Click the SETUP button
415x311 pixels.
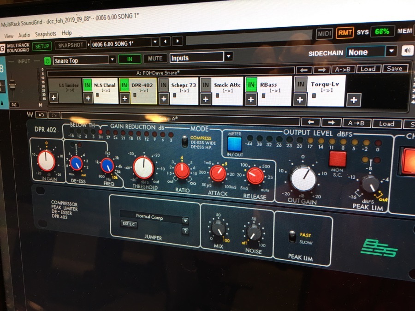[42, 47]
